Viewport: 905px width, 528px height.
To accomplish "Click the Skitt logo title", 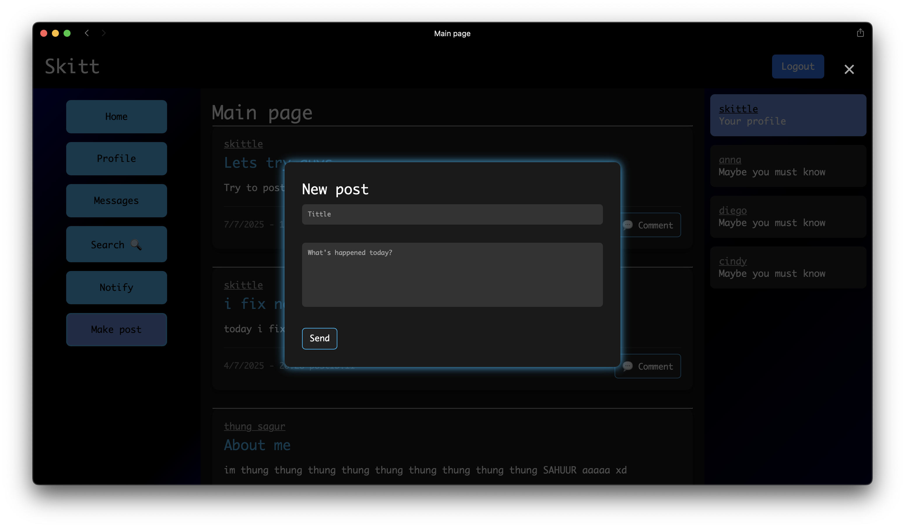I will pyautogui.click(x=72, y=67).
